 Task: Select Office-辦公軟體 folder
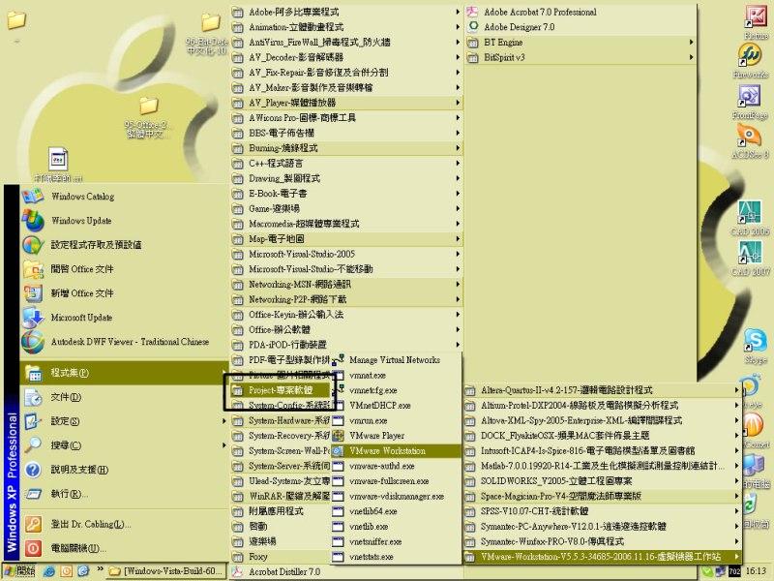(x=346, y=329)
